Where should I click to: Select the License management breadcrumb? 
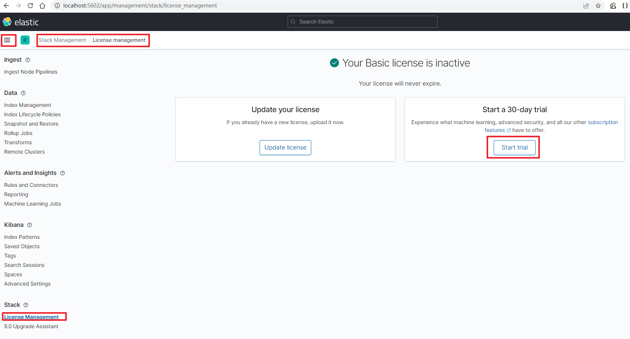click(119, 40)
